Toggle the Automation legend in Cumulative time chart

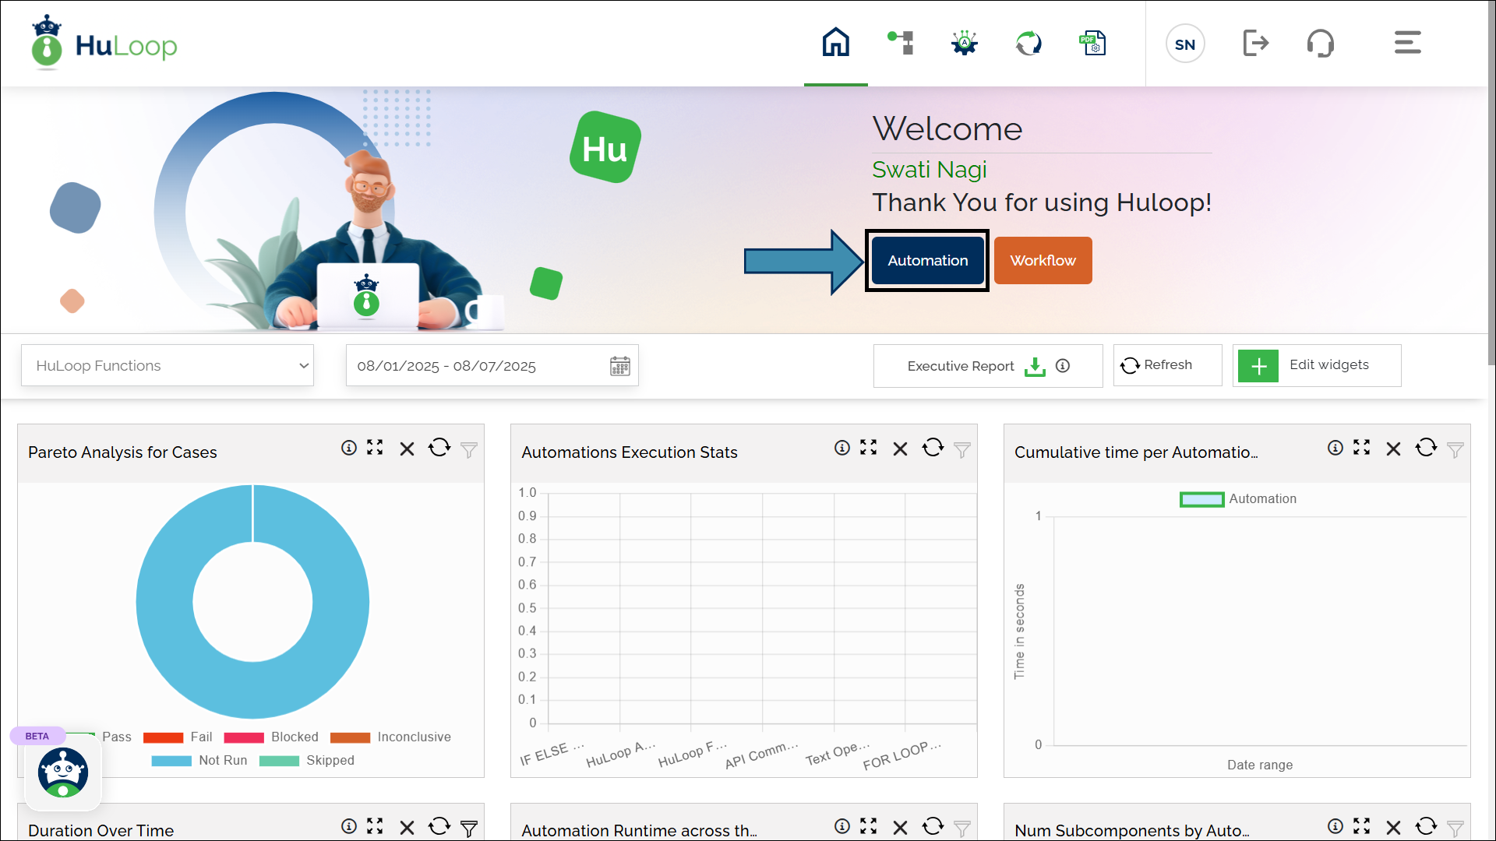pos(1201,499)
